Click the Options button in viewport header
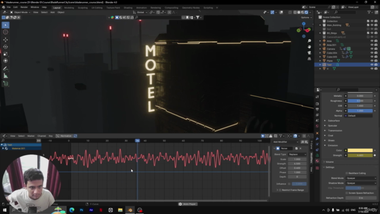380x214 pixels. point(306,17)
